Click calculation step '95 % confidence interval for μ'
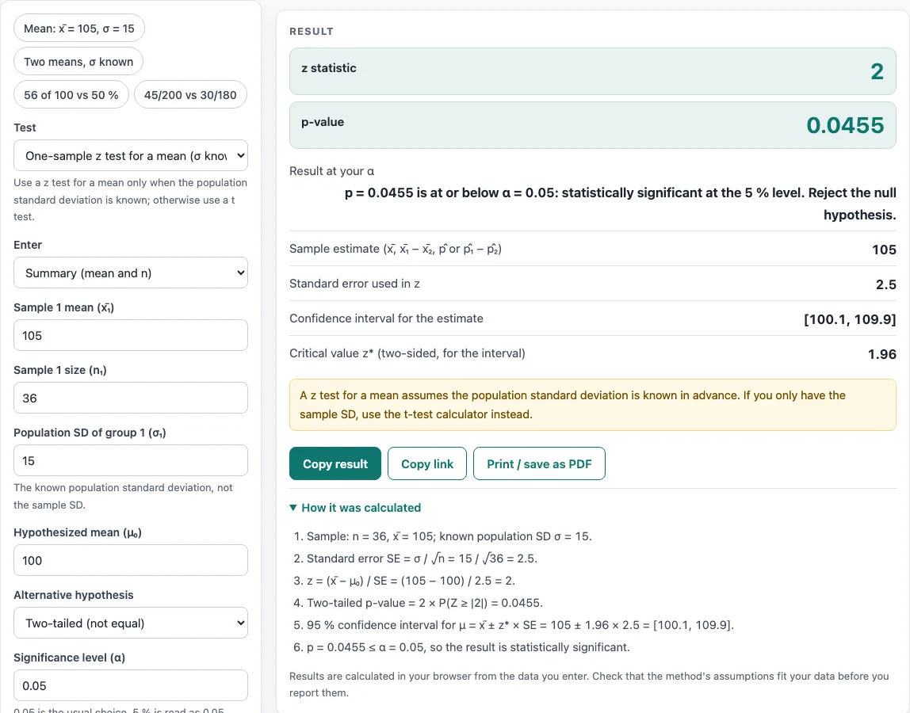The width and height of the screenshot is (910, 713). pos(521,625)
